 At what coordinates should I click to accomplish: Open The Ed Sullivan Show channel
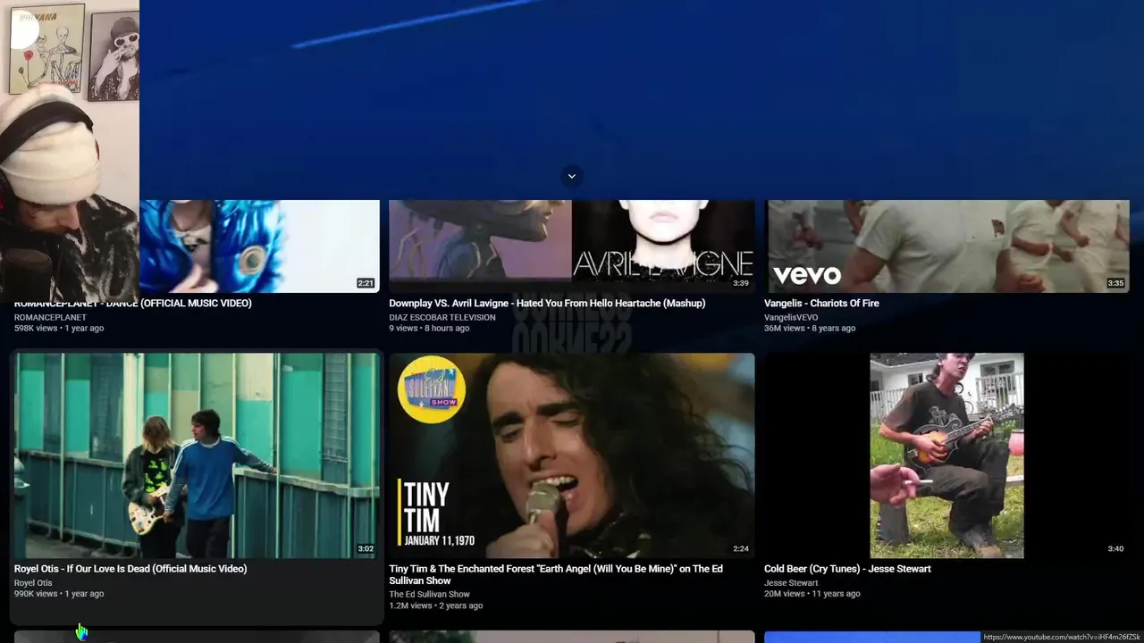click(x=429, y=595)
